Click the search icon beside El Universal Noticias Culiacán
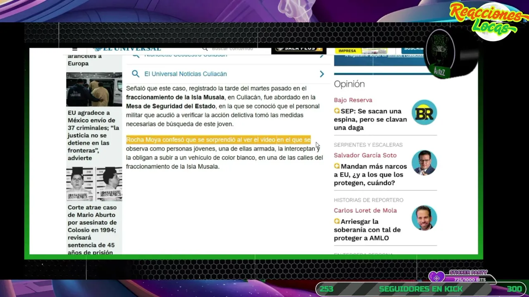This screenshot has height=297, width=529. coord(136,74)
